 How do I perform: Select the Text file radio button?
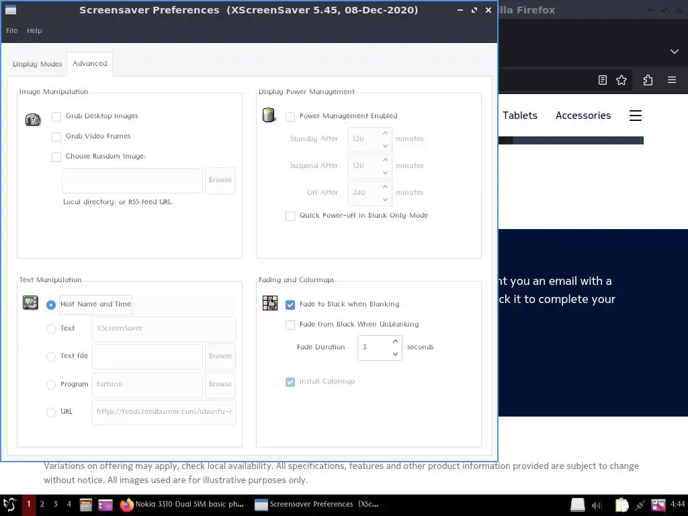tap(51, 356)
